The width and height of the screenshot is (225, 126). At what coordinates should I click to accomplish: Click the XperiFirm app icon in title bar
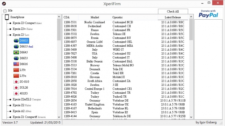tap(4, 3)
